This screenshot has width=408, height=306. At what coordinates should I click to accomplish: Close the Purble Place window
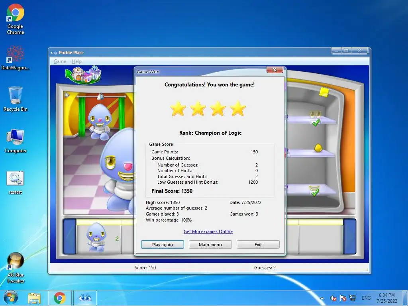click(360, 51)
